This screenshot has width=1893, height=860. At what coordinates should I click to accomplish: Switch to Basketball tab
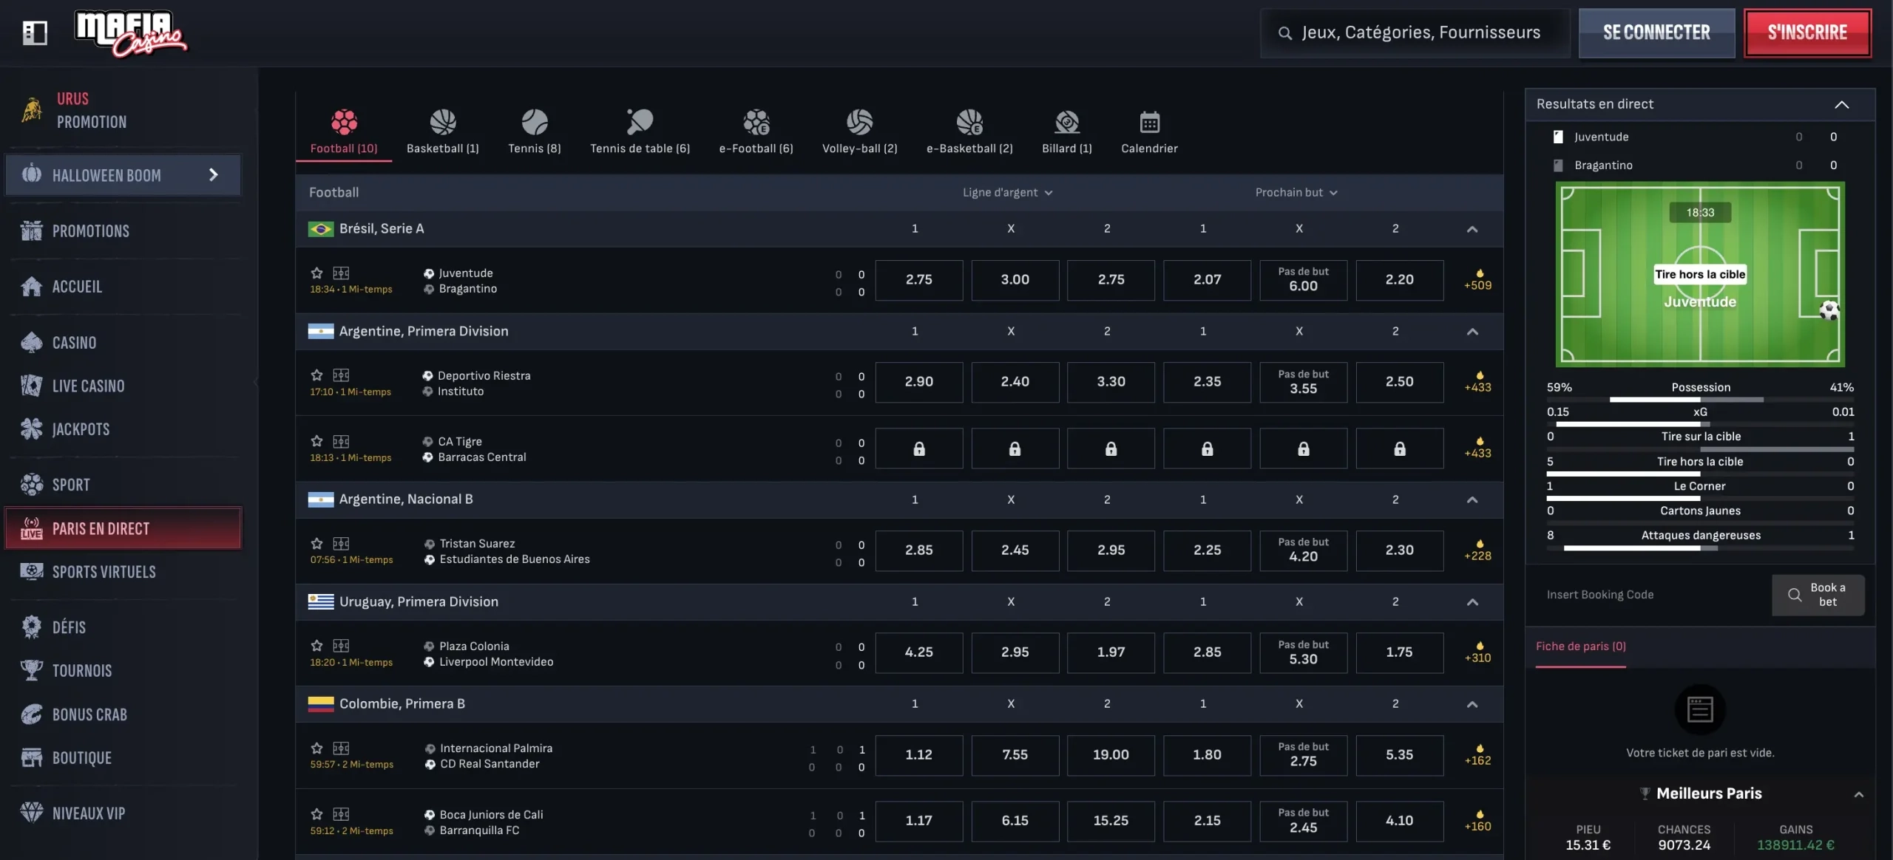(443, 132)
